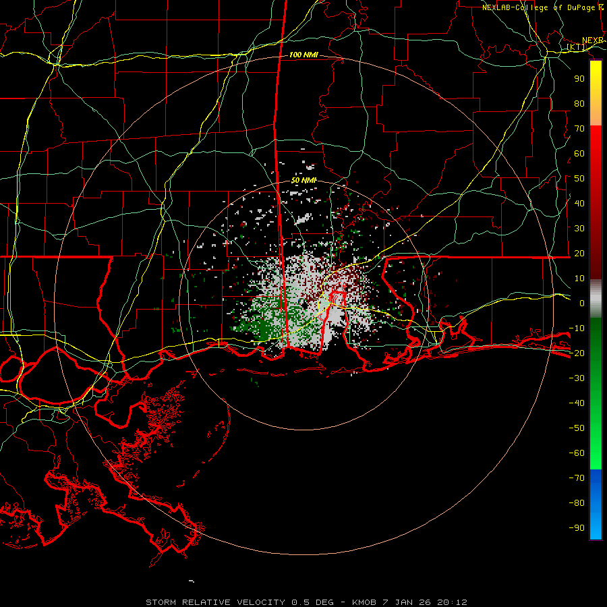Screen dimensions: 607x607
Task: Click the 50 value on velocity scale
Action: (x=579, y=179)
